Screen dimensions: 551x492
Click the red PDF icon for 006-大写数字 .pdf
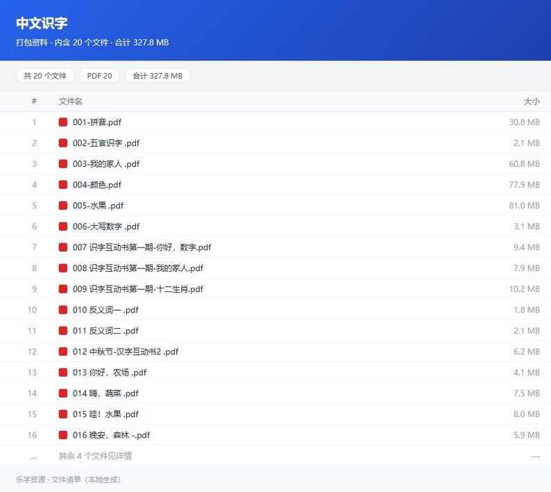click(x=63, y=227)
